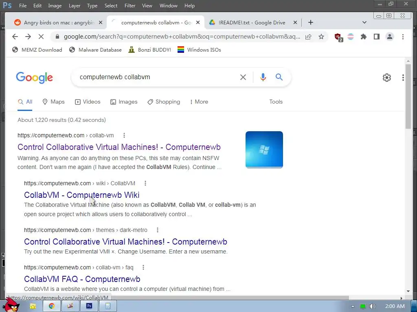Expand the More search filters
The width and height of the screenshot is (417, 312).
pos(199,102)
